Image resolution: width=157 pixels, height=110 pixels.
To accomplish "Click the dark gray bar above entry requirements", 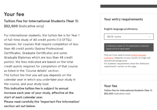I will click(129, 6).
